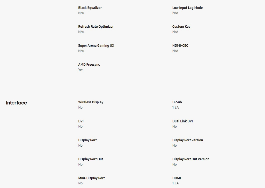The width and height of the screenshot is (265, 188).
Task: Click the Low Input Lag Mode label
Action: 187,8
